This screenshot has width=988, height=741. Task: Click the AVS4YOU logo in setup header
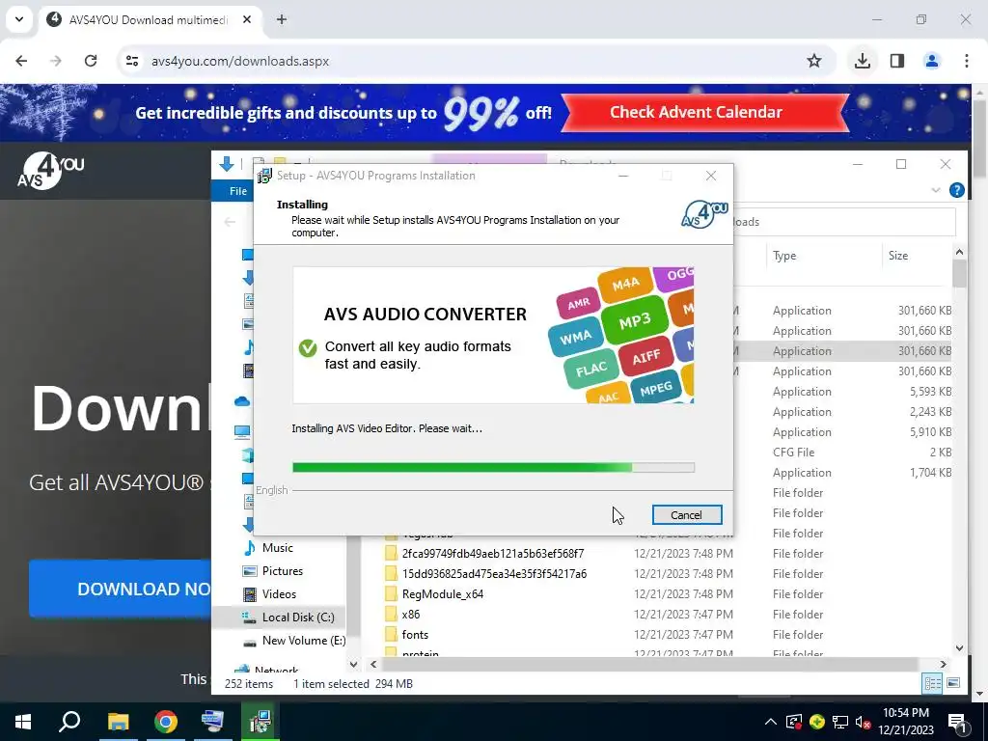[704, 214]
